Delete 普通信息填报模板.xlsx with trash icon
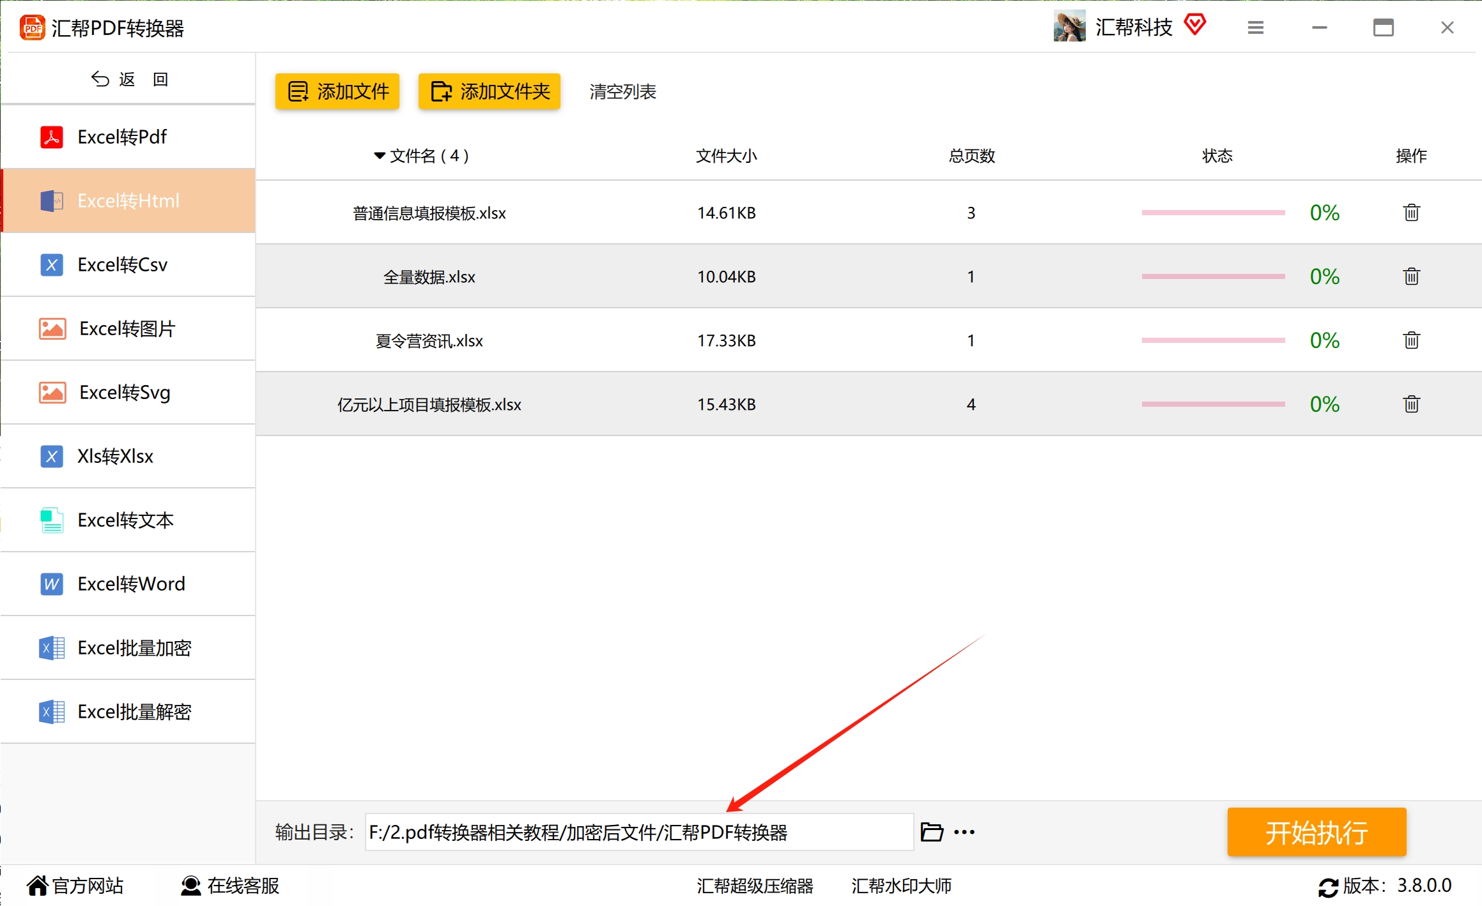 [x=1412, y=213]
